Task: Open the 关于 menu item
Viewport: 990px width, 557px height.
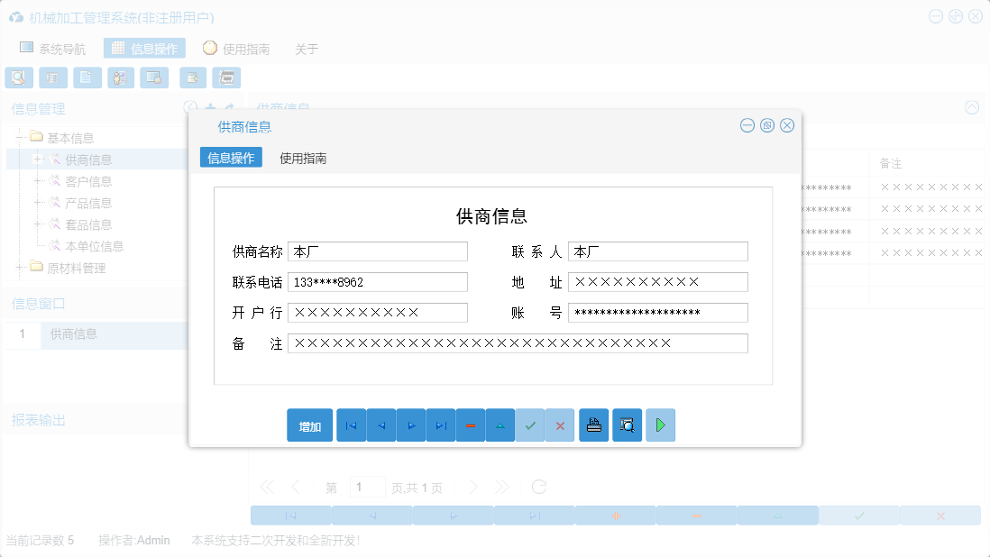Action: coord(307,50)
